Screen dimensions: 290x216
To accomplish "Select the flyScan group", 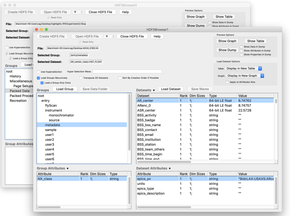I will point(51,106).
